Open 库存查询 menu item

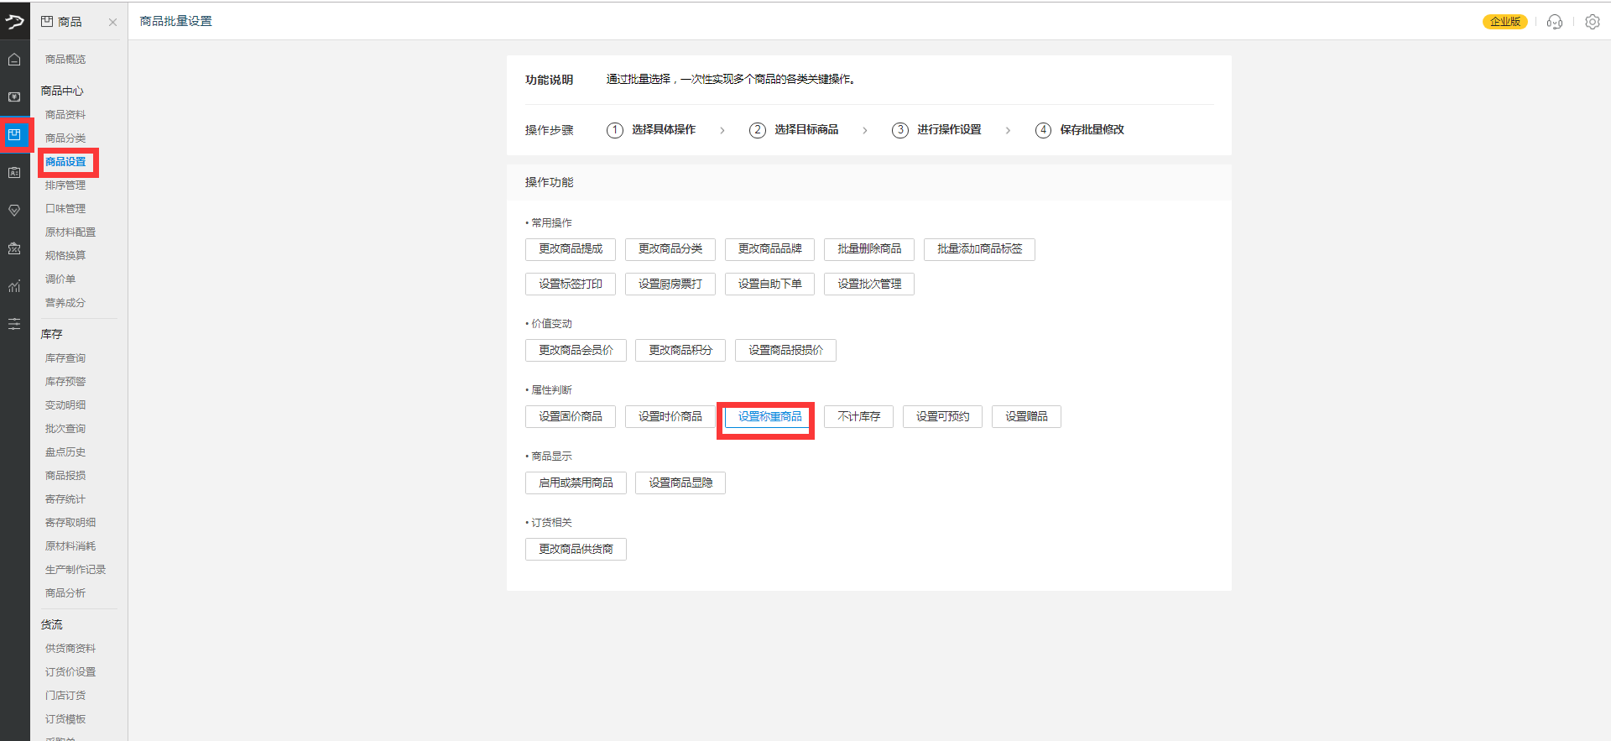[65, 358]
